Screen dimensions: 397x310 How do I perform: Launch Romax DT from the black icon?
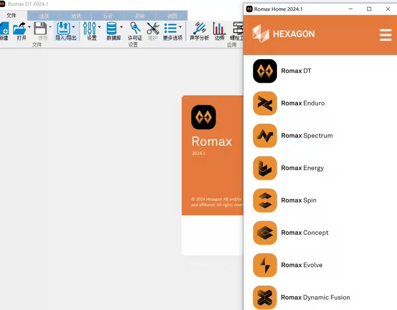265,71
